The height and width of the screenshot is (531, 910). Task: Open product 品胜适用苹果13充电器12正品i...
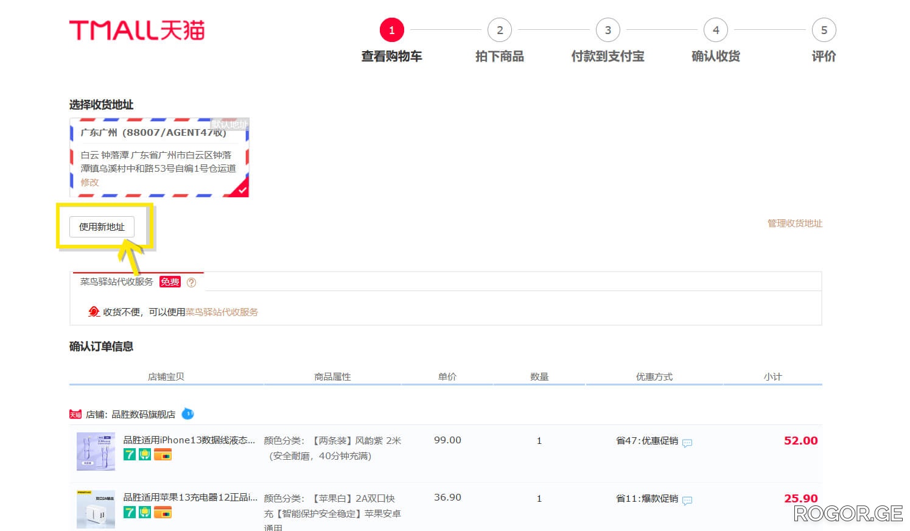coord(191,497)
